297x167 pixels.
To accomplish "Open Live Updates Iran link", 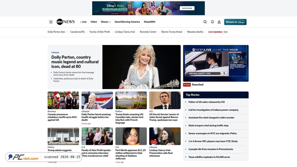I will point(218,32).
